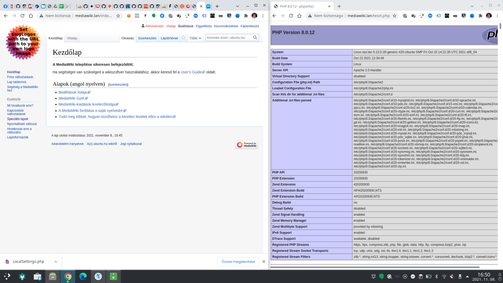Open 'Lapinformációk' sidebar link
The image size is (503, 283).
coord(18,137)
